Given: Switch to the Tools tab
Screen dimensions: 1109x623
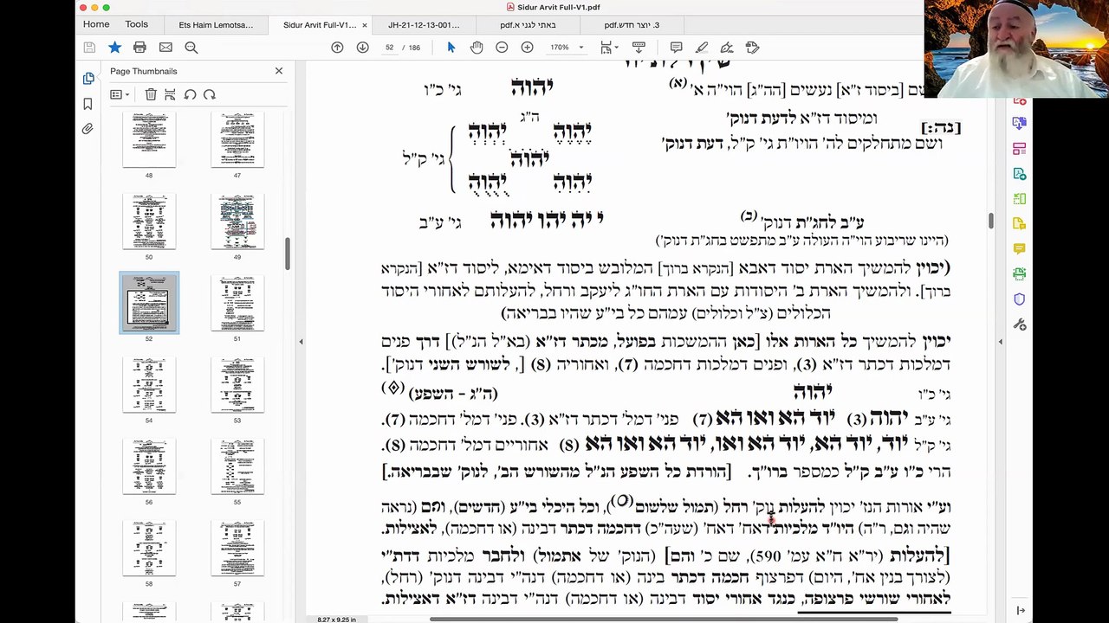Looking at the screenshot, I should pyautogui.click(x=136, y=25).
